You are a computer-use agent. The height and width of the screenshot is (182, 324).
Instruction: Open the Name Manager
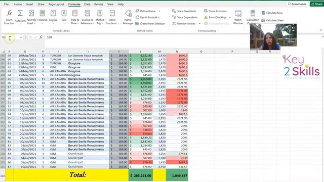pyautogui.click(x=128, y=17)
